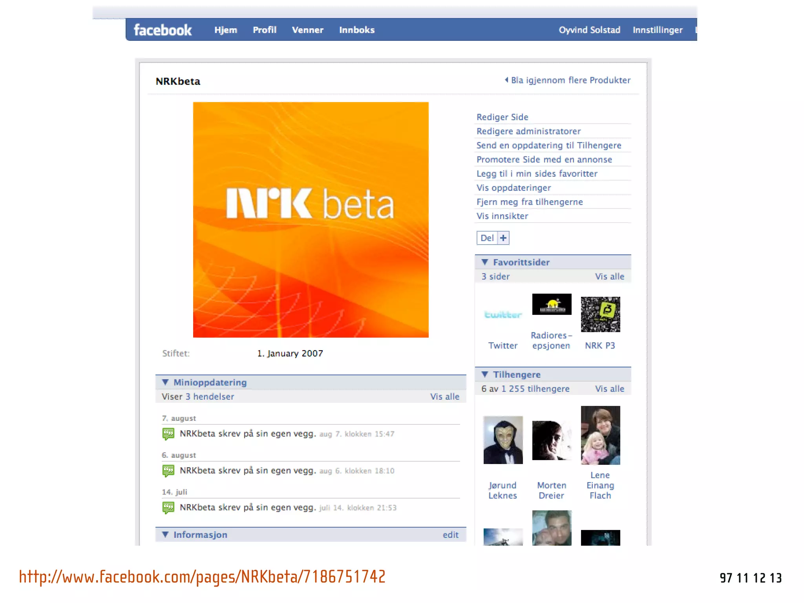Click the plus icon beside Del
The width and height of the screenshot is (804, 603).
[503, 238]
